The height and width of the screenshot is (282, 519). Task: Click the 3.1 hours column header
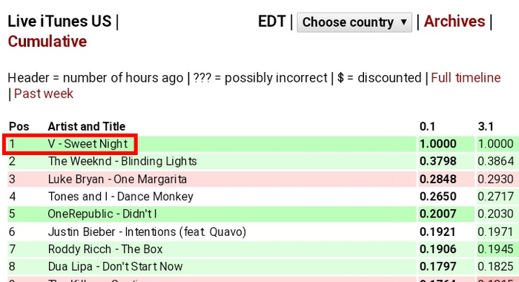coord(486,127)
